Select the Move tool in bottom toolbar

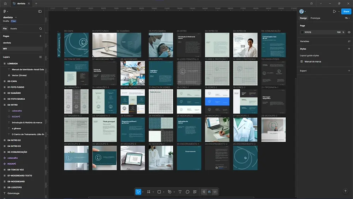[x=138, y=192]
